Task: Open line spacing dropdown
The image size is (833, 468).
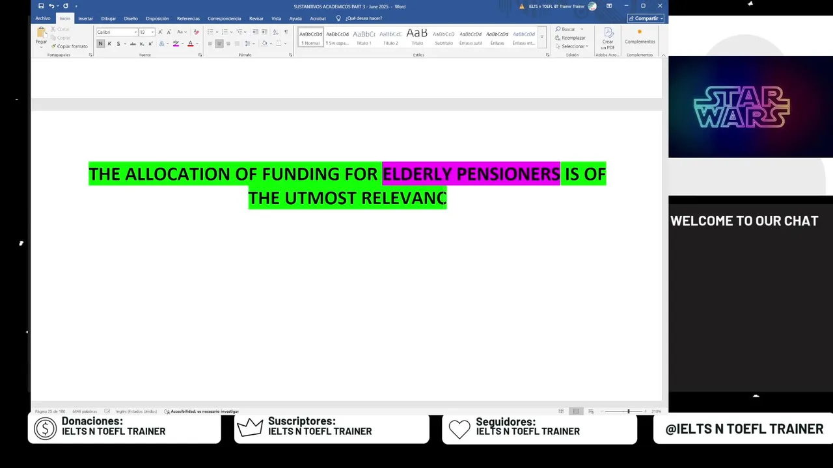Action: [x=254, y=44]
